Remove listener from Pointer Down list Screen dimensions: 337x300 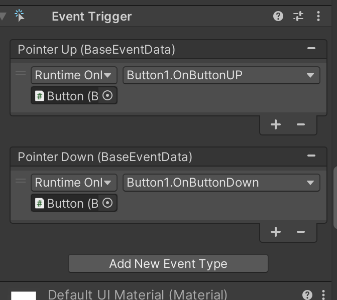[x=301, y=232]
